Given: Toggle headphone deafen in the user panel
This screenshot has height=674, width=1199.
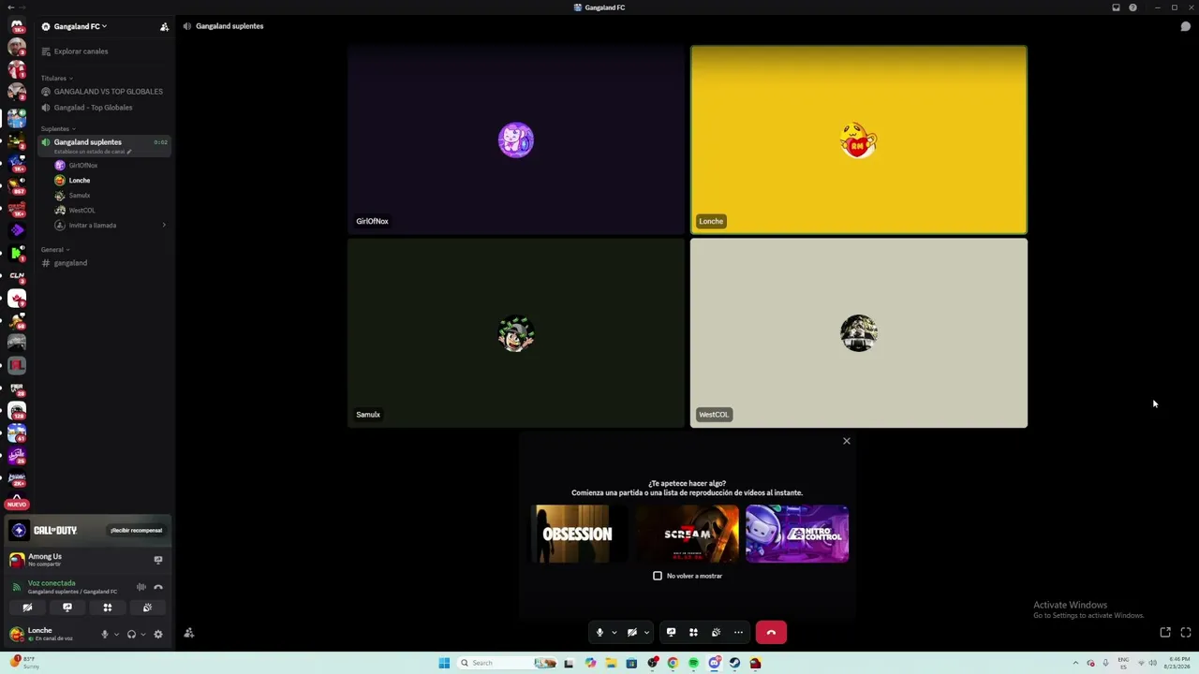Looking at the screenshot, I should point(131,634).
